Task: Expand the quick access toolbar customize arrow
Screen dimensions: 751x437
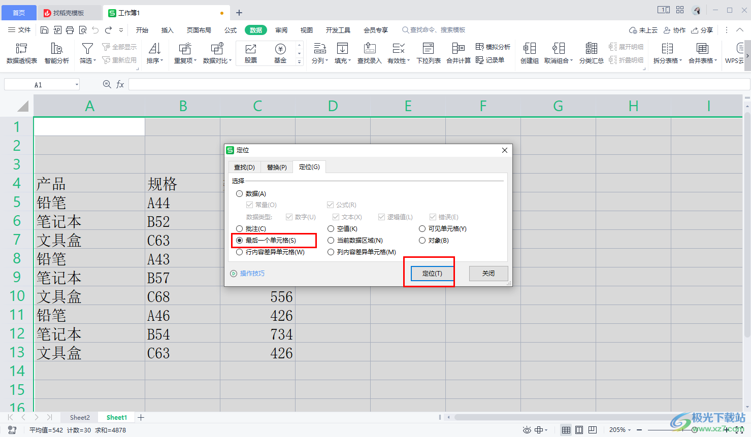Action: (x=121, y=30)
